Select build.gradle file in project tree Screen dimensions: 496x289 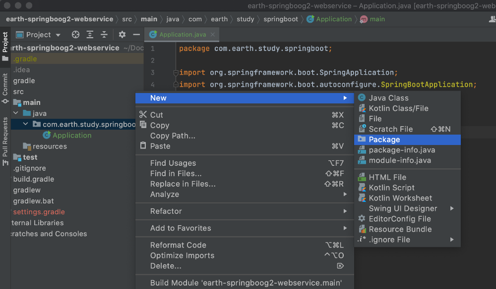[x=34, y=179]
